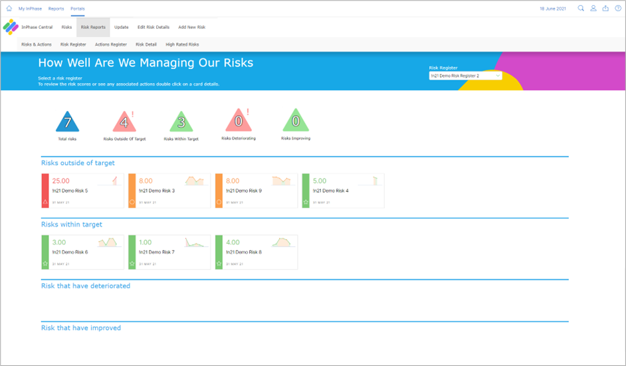Open the In21 Demo Risk 5 card
Image resolution: width=626 pixels, height=366 pixels.
pyautogui.click(x=82, y=191)
